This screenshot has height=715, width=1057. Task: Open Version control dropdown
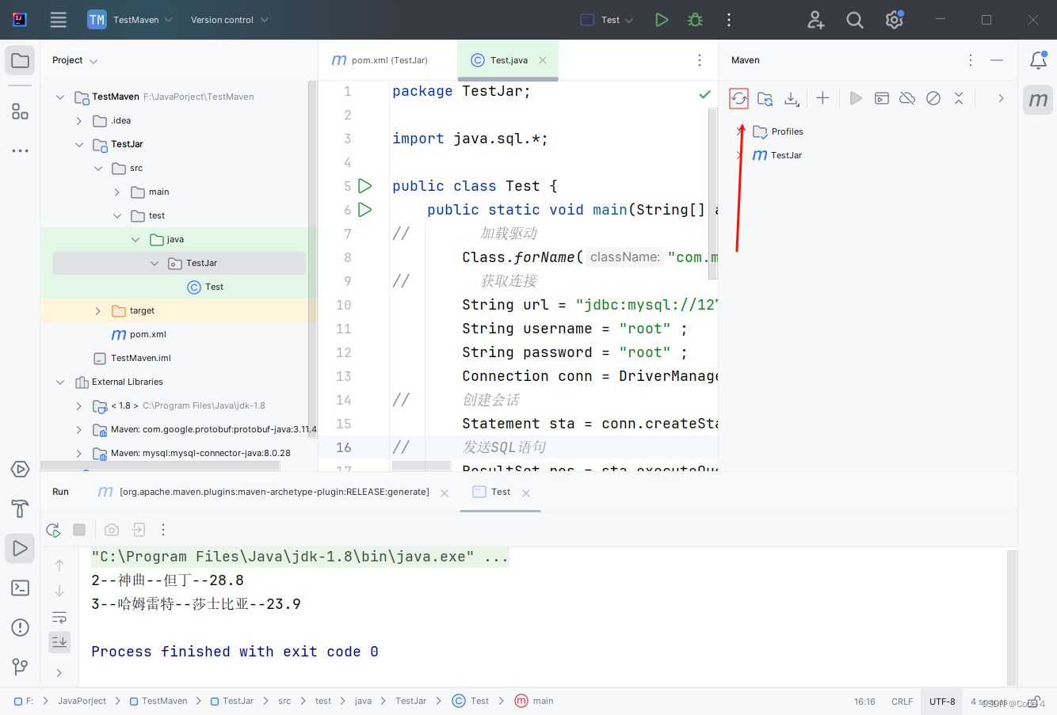pos(229,20)
